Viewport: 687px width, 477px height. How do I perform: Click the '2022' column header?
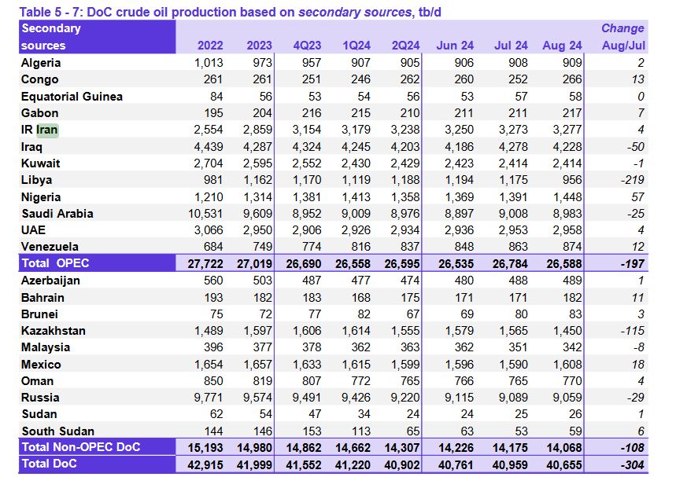[209, 46]
